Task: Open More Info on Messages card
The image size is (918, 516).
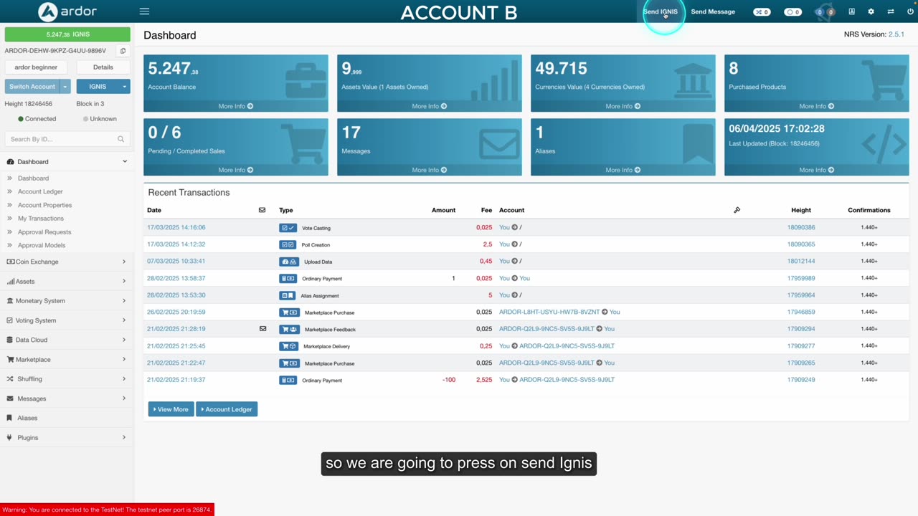Action: pos(430,170)
